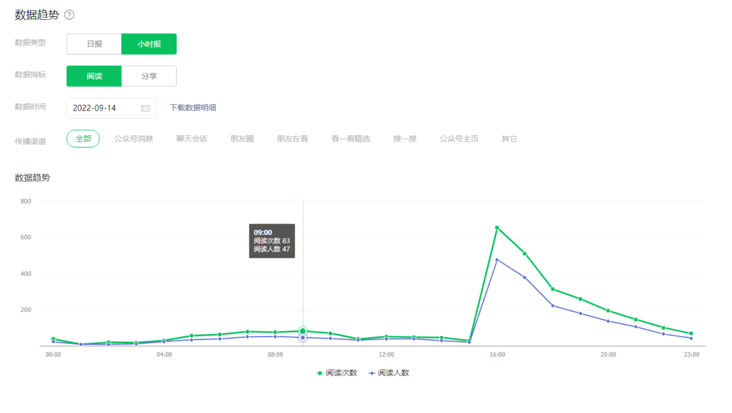Click the help question-mark icon beside 数据趋势
This screenshot has height=413, width=732.
pos(69,15)
